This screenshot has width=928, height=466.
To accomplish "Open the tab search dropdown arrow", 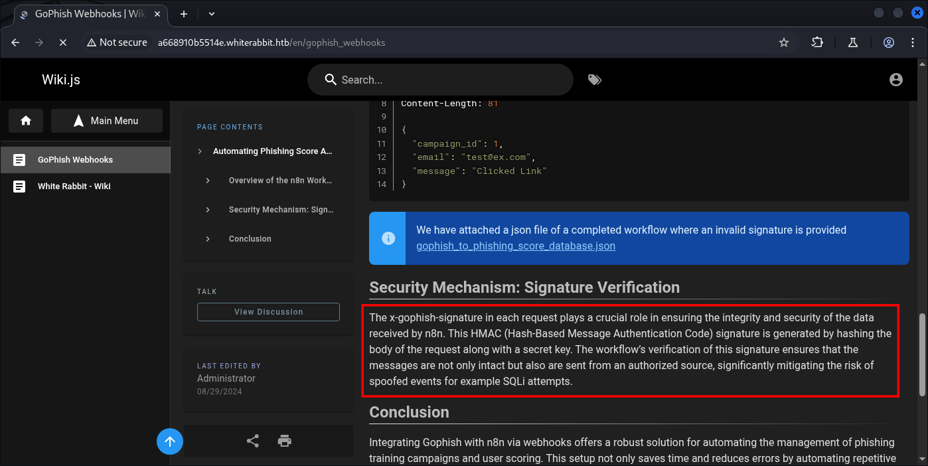I will click(x=212, y=13).
